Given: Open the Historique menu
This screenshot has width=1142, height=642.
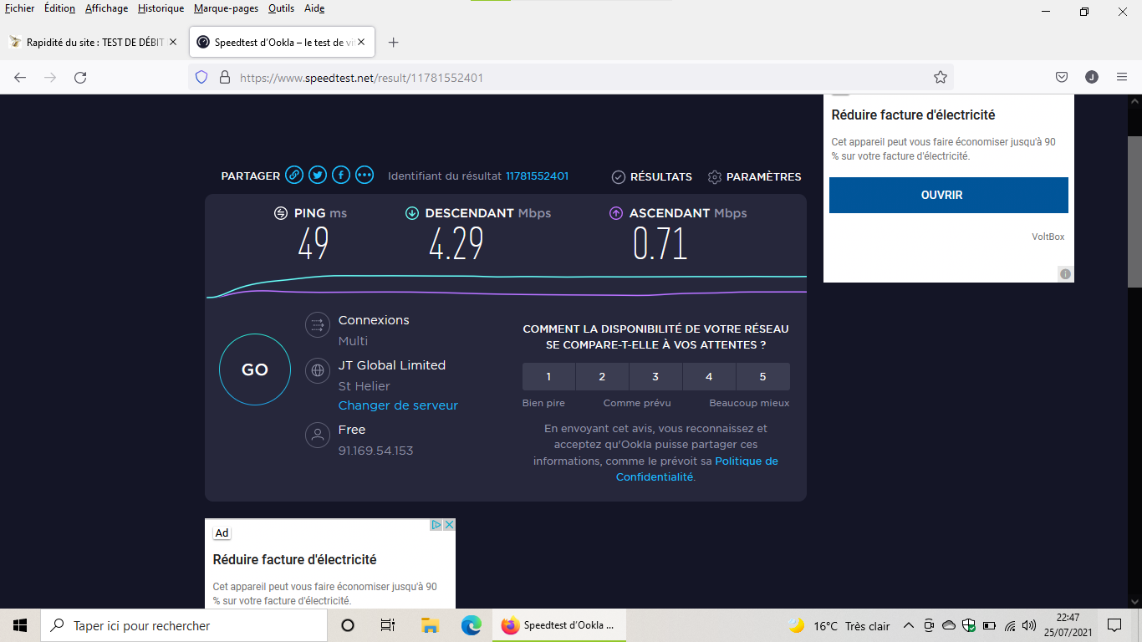Looking at the screenshot, I should [161, 8].
